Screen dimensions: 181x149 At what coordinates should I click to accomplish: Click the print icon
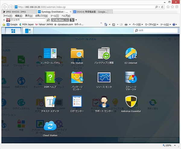[126, 24]
